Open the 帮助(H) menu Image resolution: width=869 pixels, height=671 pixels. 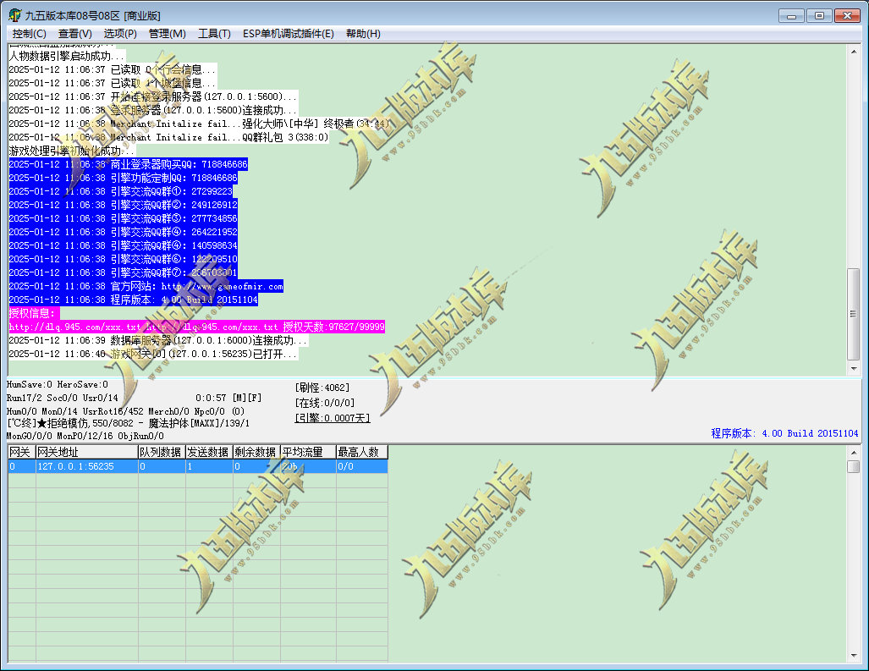(x=363, y=34)
